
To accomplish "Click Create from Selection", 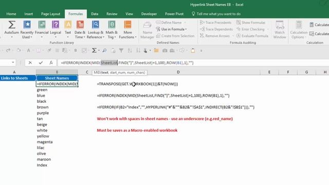I will pos(175,36).
